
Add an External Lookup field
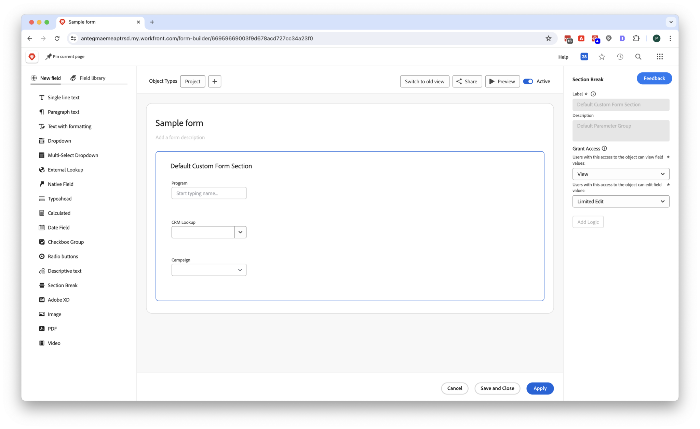click(65, 169)
